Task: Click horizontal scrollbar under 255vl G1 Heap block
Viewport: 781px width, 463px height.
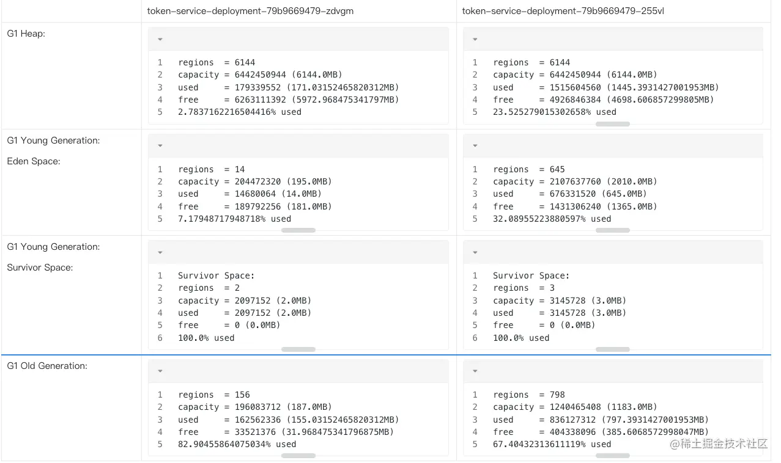Action: [x=613, y=124]
